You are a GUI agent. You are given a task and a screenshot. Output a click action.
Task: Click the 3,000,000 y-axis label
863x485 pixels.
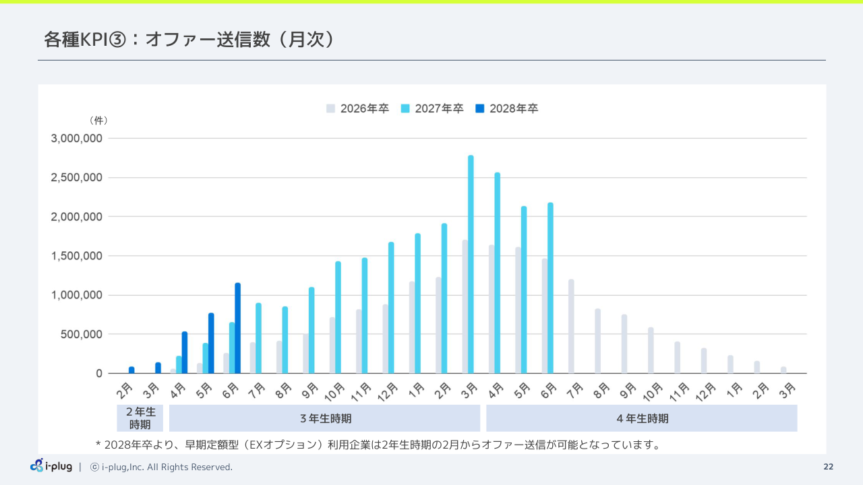pos(77,139)
